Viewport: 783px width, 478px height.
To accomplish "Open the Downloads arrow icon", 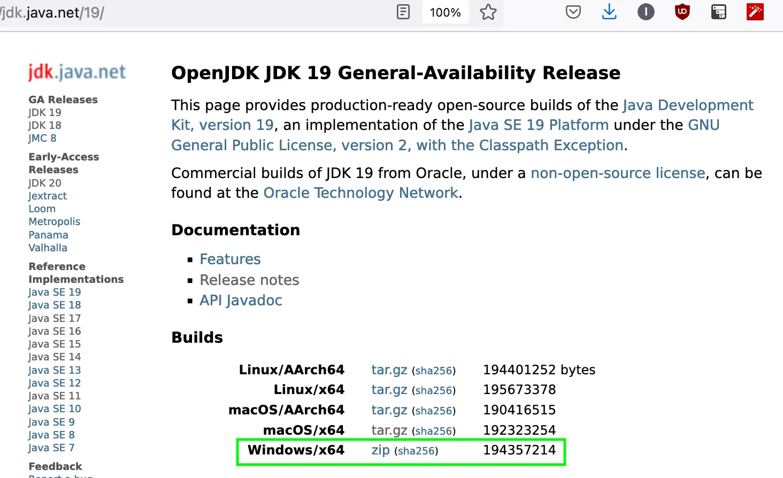I will pyautogui.click(x=609, y=12).
